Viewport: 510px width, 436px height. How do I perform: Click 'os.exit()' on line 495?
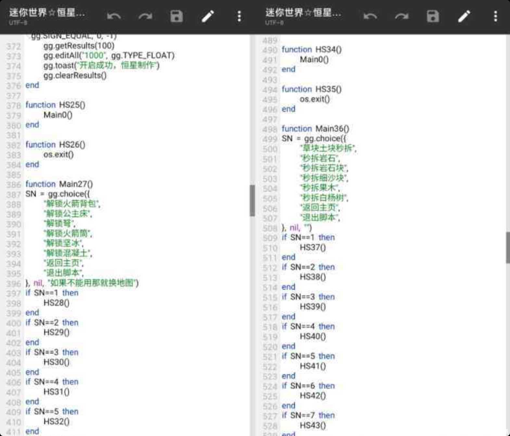(x=315, y=99)
